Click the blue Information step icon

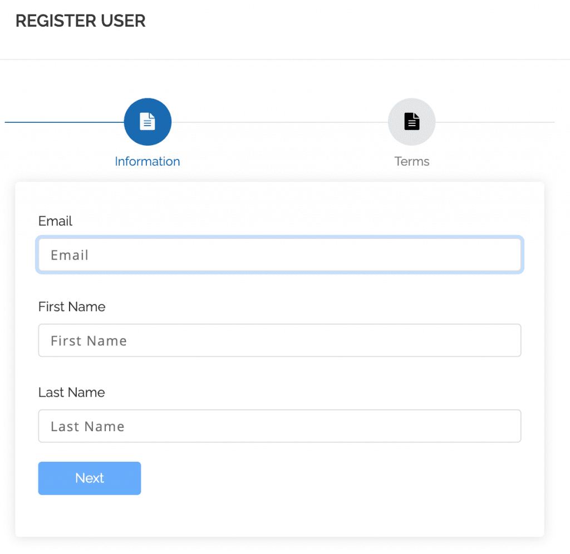click(x=148, y=122)
